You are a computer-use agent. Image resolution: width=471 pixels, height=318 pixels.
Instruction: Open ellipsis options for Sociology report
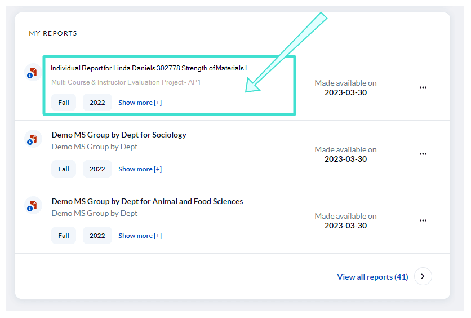pos(423,154)
